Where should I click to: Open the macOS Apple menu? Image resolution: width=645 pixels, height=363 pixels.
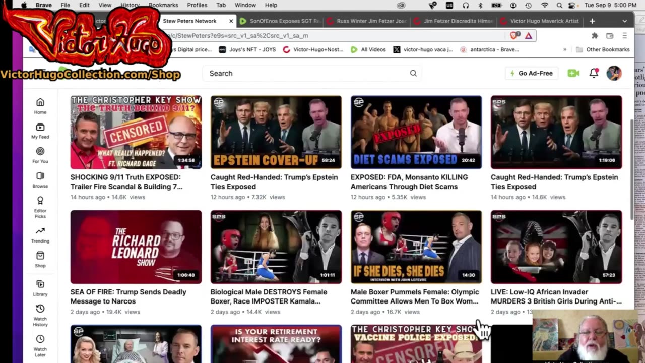point(24,5)
